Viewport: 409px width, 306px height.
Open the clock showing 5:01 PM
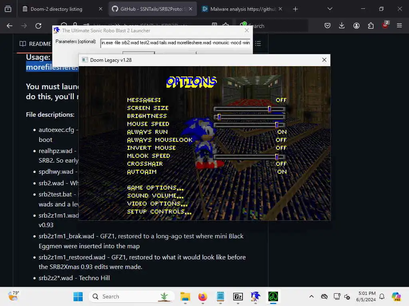coord(366,296)
